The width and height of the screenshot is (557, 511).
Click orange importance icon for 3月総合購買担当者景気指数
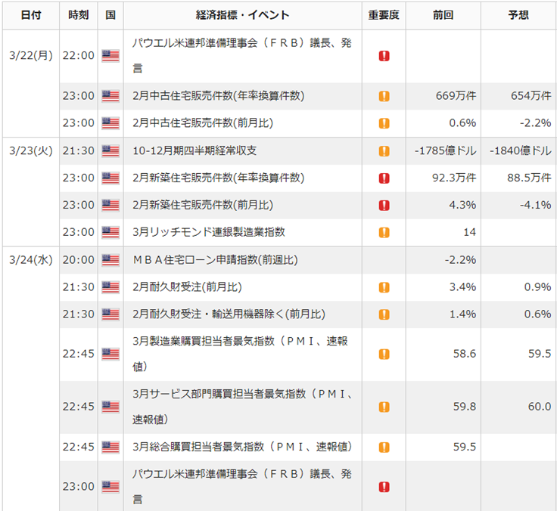(x=384, y=448)
